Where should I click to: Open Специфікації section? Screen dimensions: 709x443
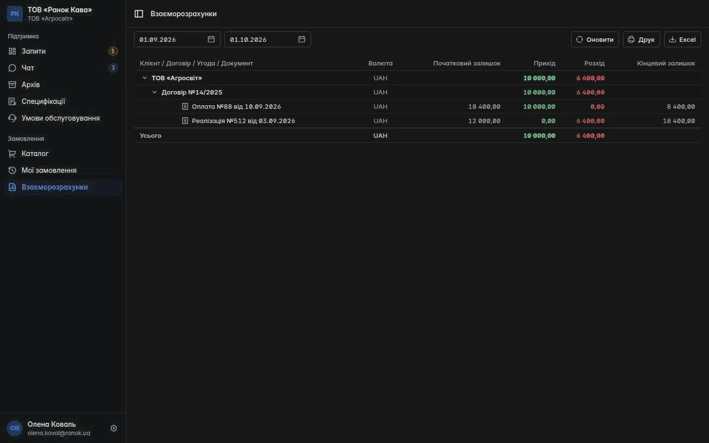[x=63, y=101]
